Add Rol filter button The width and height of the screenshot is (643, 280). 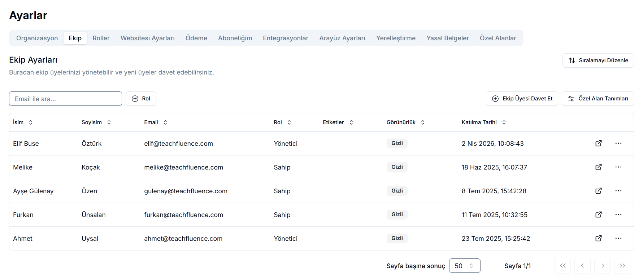click(x=141, y=99)
